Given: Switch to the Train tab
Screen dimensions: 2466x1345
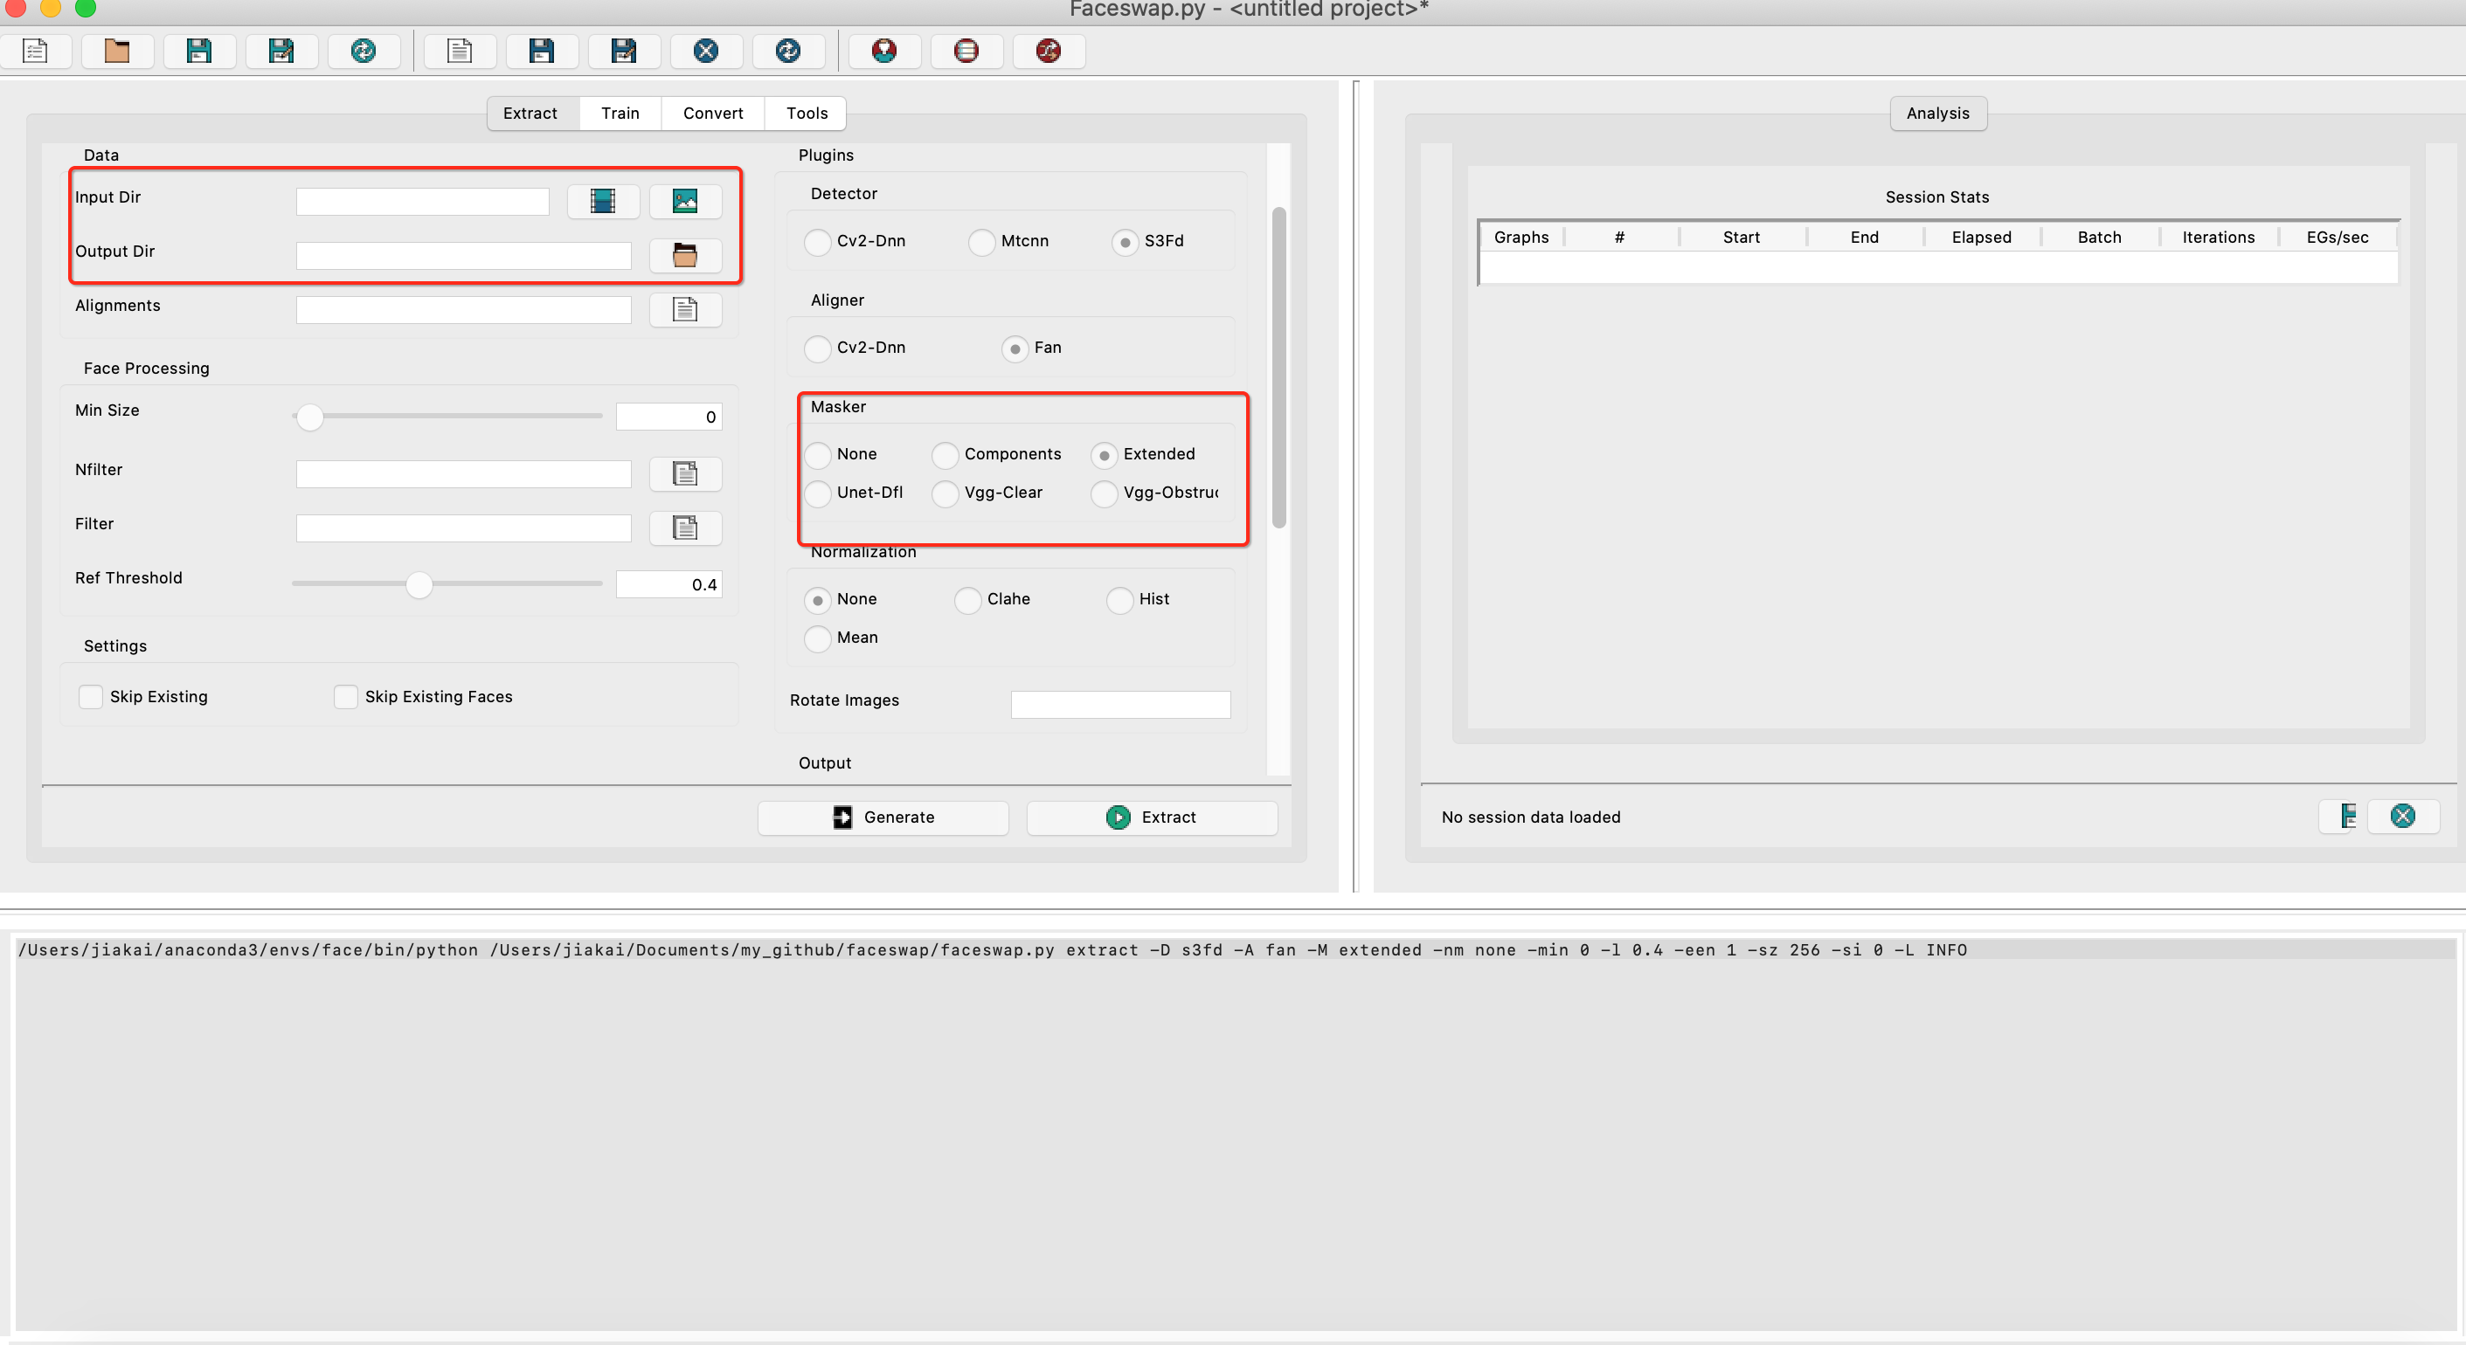Looking at the screenshot, I should 620,113.
